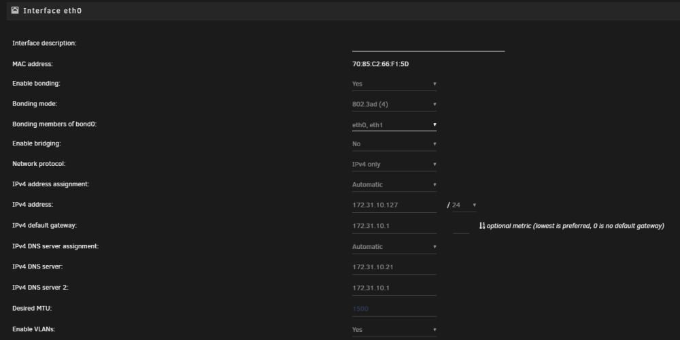Open the IPv4 address assignment dropdown

pyautogui.click(x=394, y=185)
